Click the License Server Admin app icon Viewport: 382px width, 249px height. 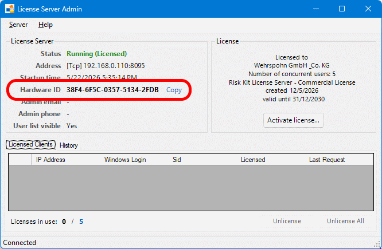click(x=10, y=9)
